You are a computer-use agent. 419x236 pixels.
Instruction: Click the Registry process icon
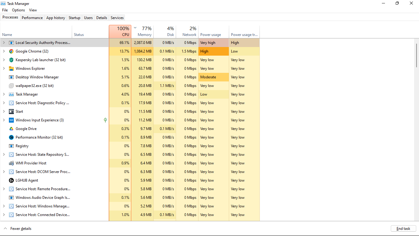(x=11, y=146)
